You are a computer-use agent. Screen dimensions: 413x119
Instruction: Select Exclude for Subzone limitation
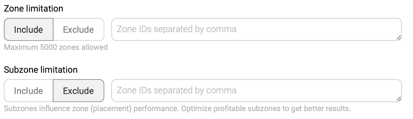78,91
